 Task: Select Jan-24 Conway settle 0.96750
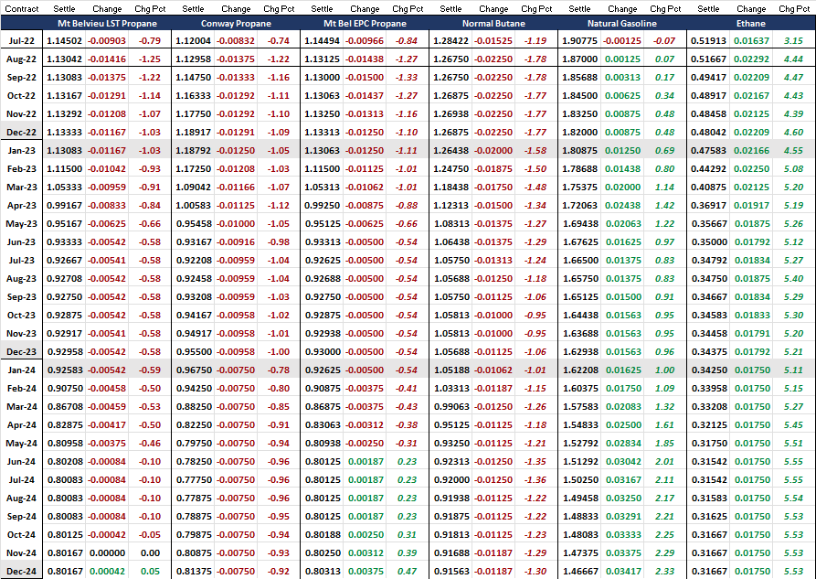[x=193, y=370]
